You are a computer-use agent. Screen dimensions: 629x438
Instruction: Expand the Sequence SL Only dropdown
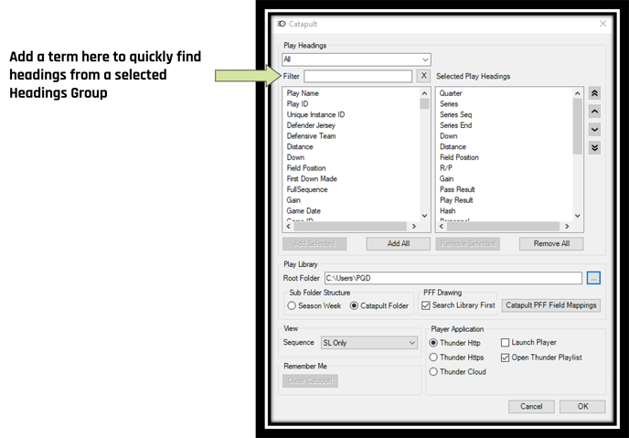(x=369, y=343)
